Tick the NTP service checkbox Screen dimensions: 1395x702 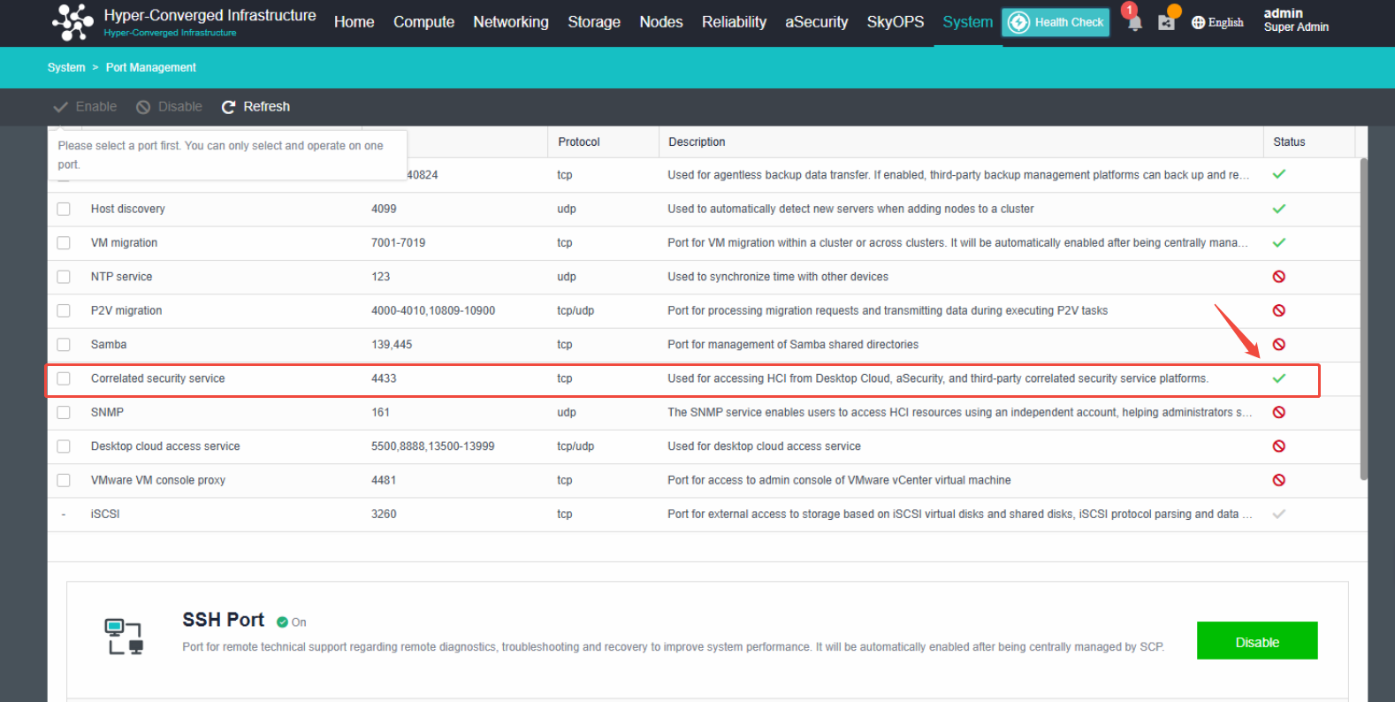coord(64,277)
